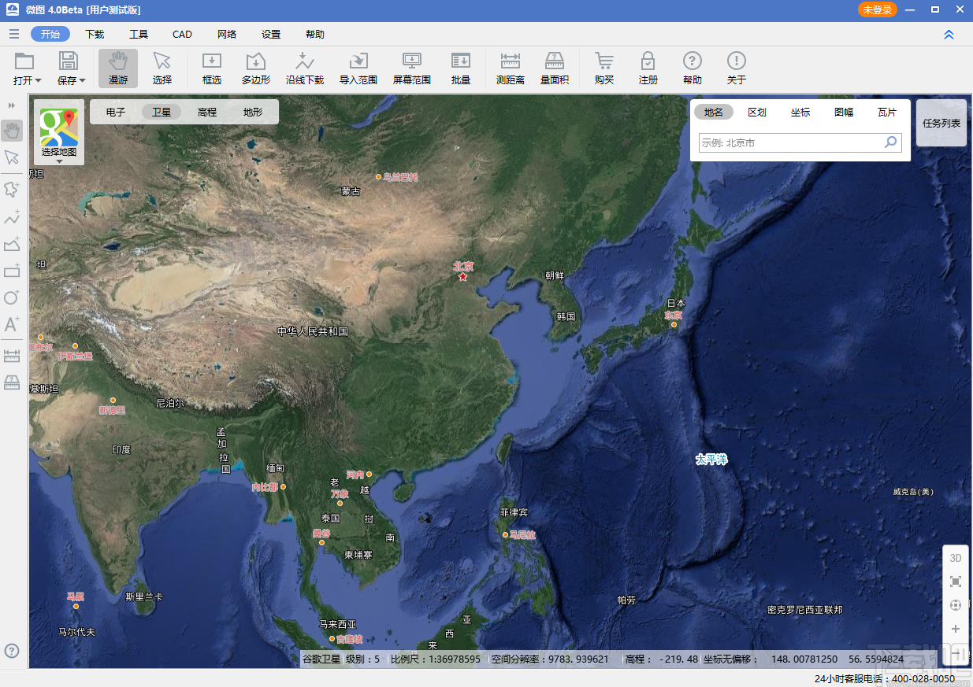Open the 开始 ribbon tab

[x=50, y=34]
